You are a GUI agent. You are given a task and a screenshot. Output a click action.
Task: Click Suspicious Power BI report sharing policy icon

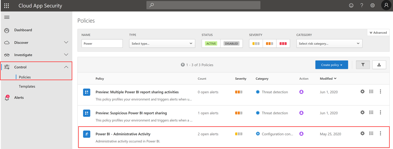87,113
